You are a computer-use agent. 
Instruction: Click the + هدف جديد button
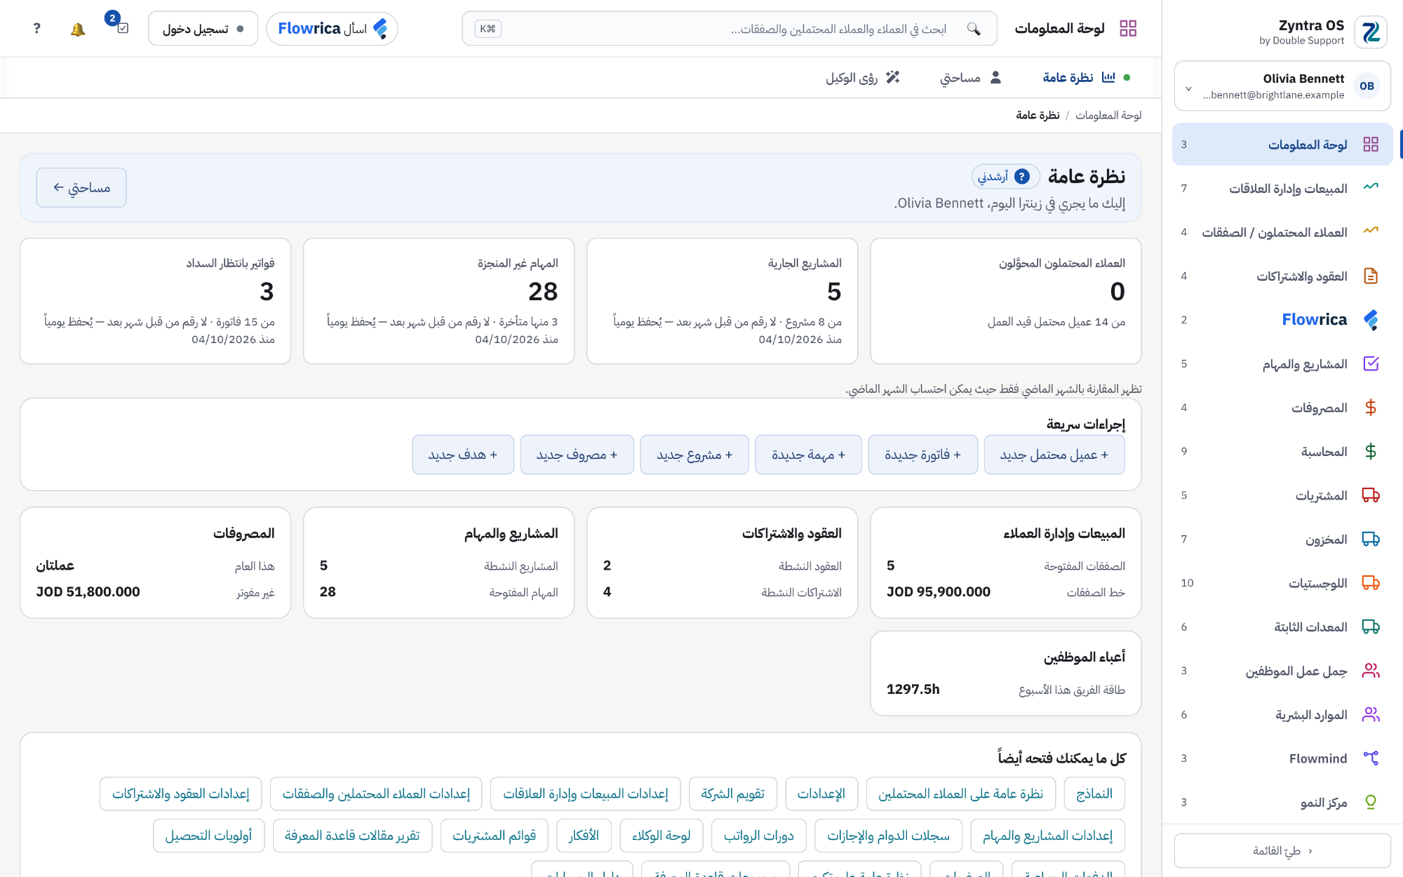pos(463,455)
